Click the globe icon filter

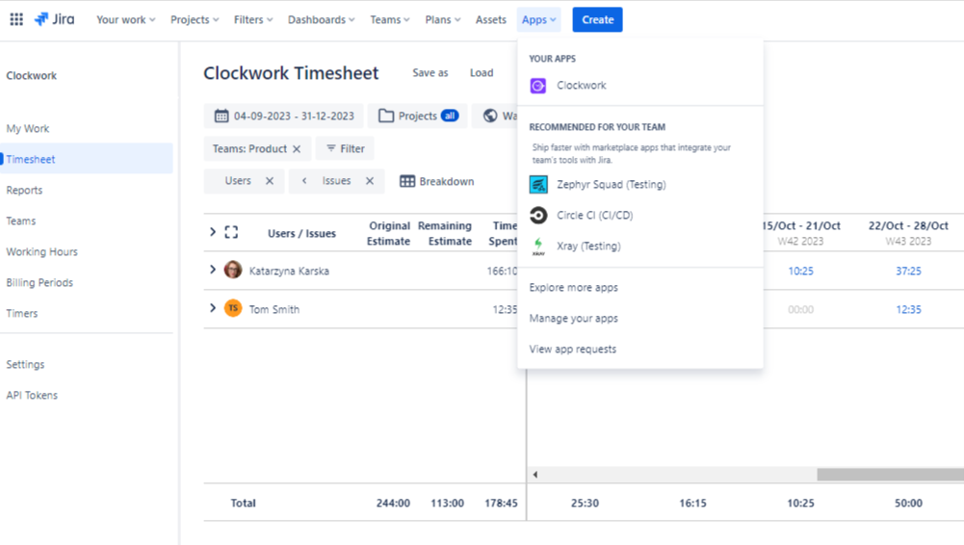pos(490,116)
